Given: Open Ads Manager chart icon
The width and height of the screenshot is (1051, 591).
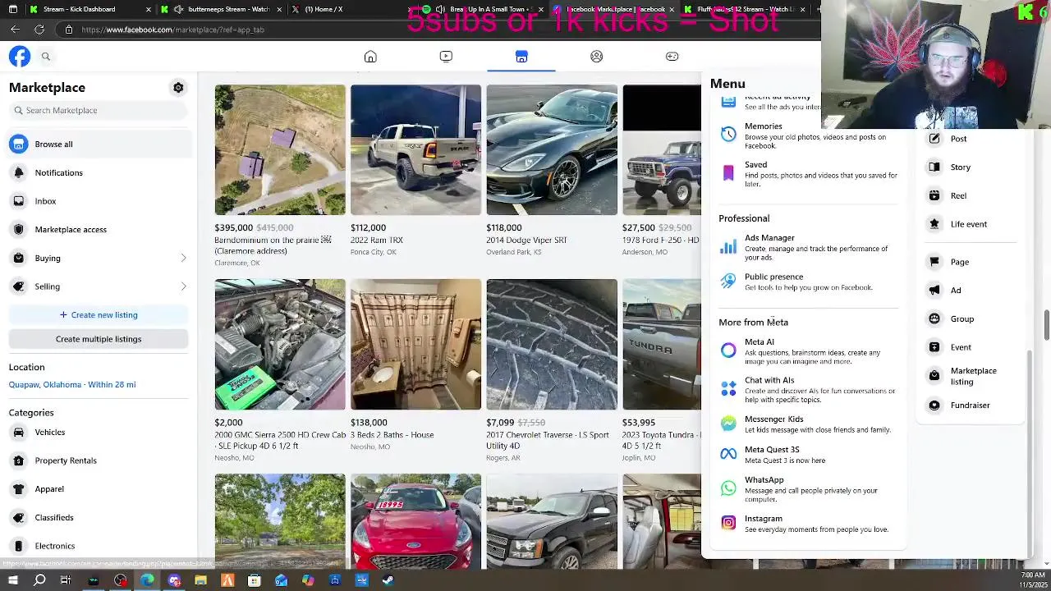Looking at the screenshot, I should coord(728,245).
